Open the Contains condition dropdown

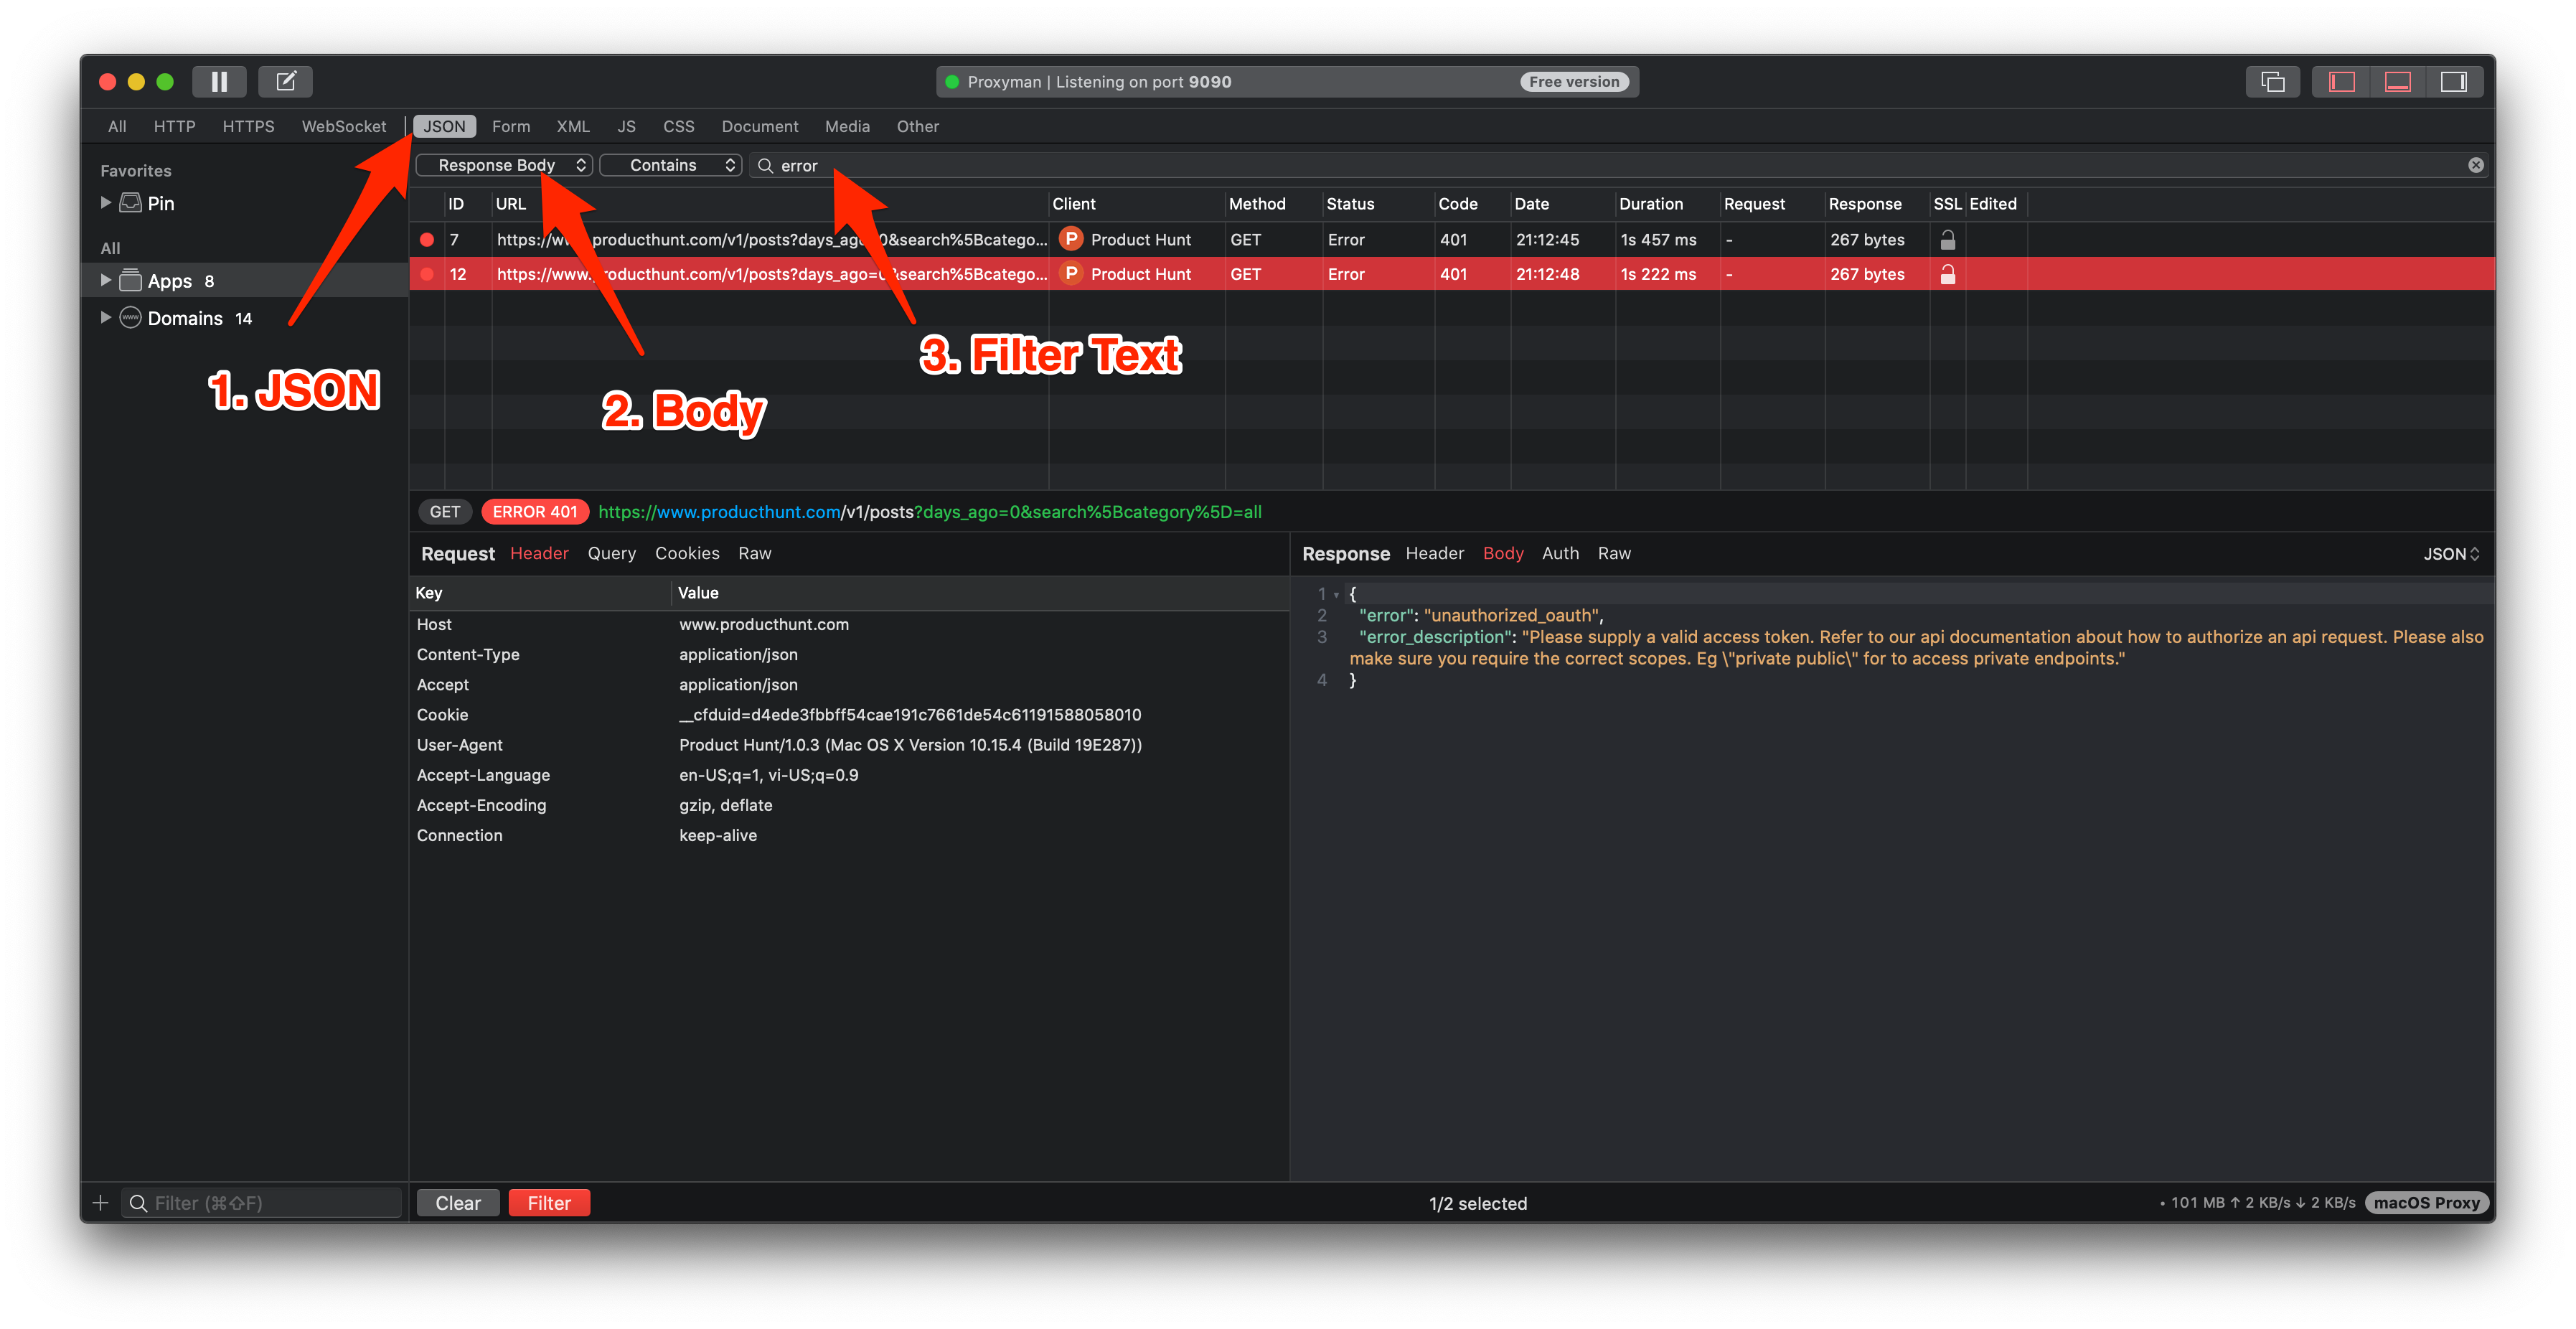pos(670,164)
